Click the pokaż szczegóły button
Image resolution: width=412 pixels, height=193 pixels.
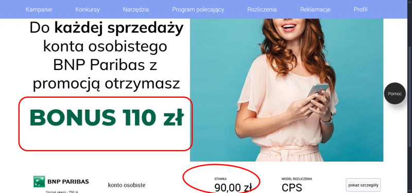363,185
